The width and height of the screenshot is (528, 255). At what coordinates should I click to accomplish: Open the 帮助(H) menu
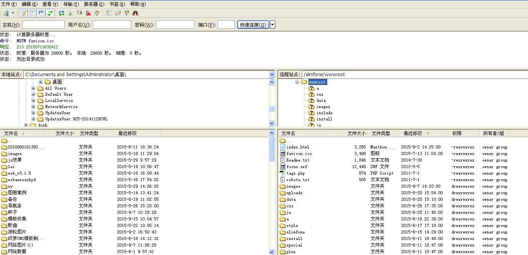click(x=138, y=4)
